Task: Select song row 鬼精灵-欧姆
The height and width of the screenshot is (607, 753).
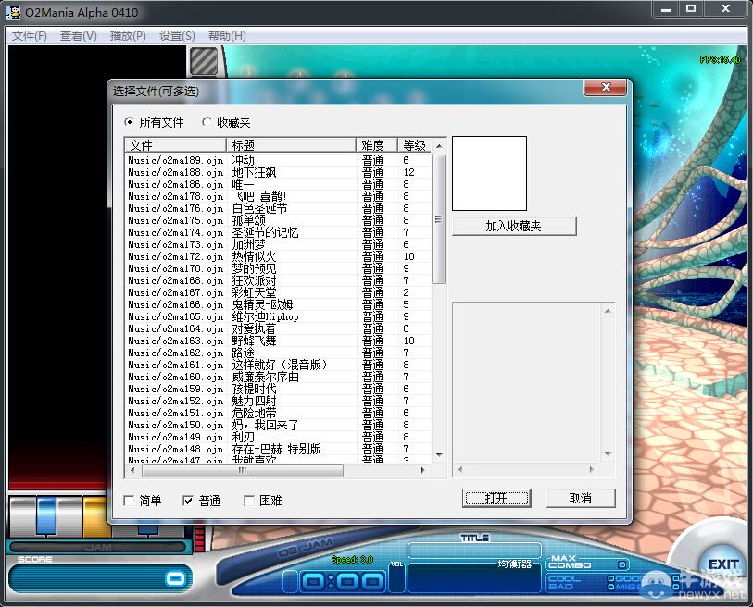Action: (x=279, y=304)
